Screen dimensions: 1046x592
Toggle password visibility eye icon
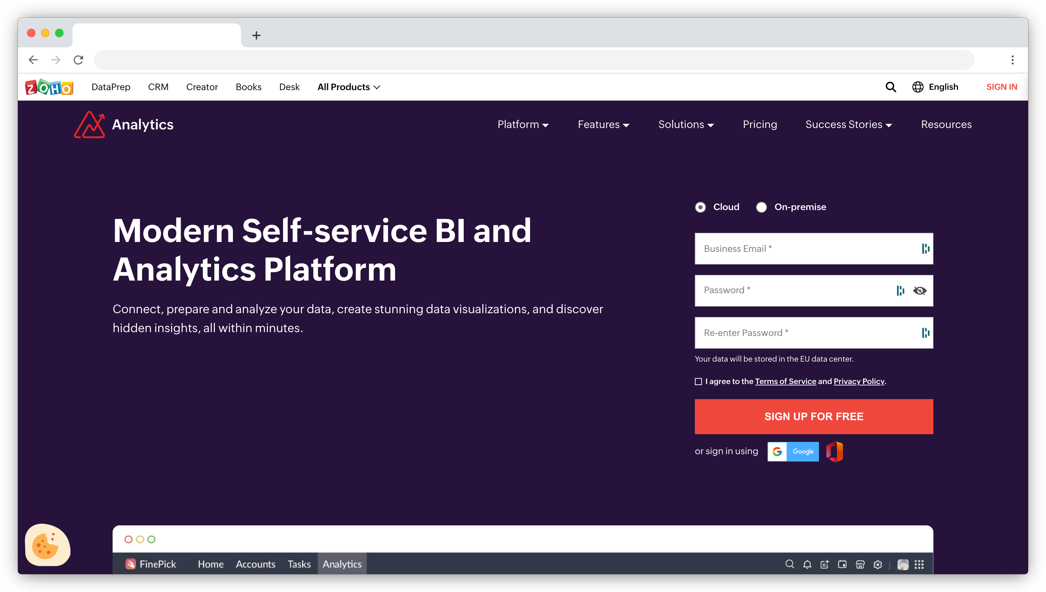(x=920, y=290)
